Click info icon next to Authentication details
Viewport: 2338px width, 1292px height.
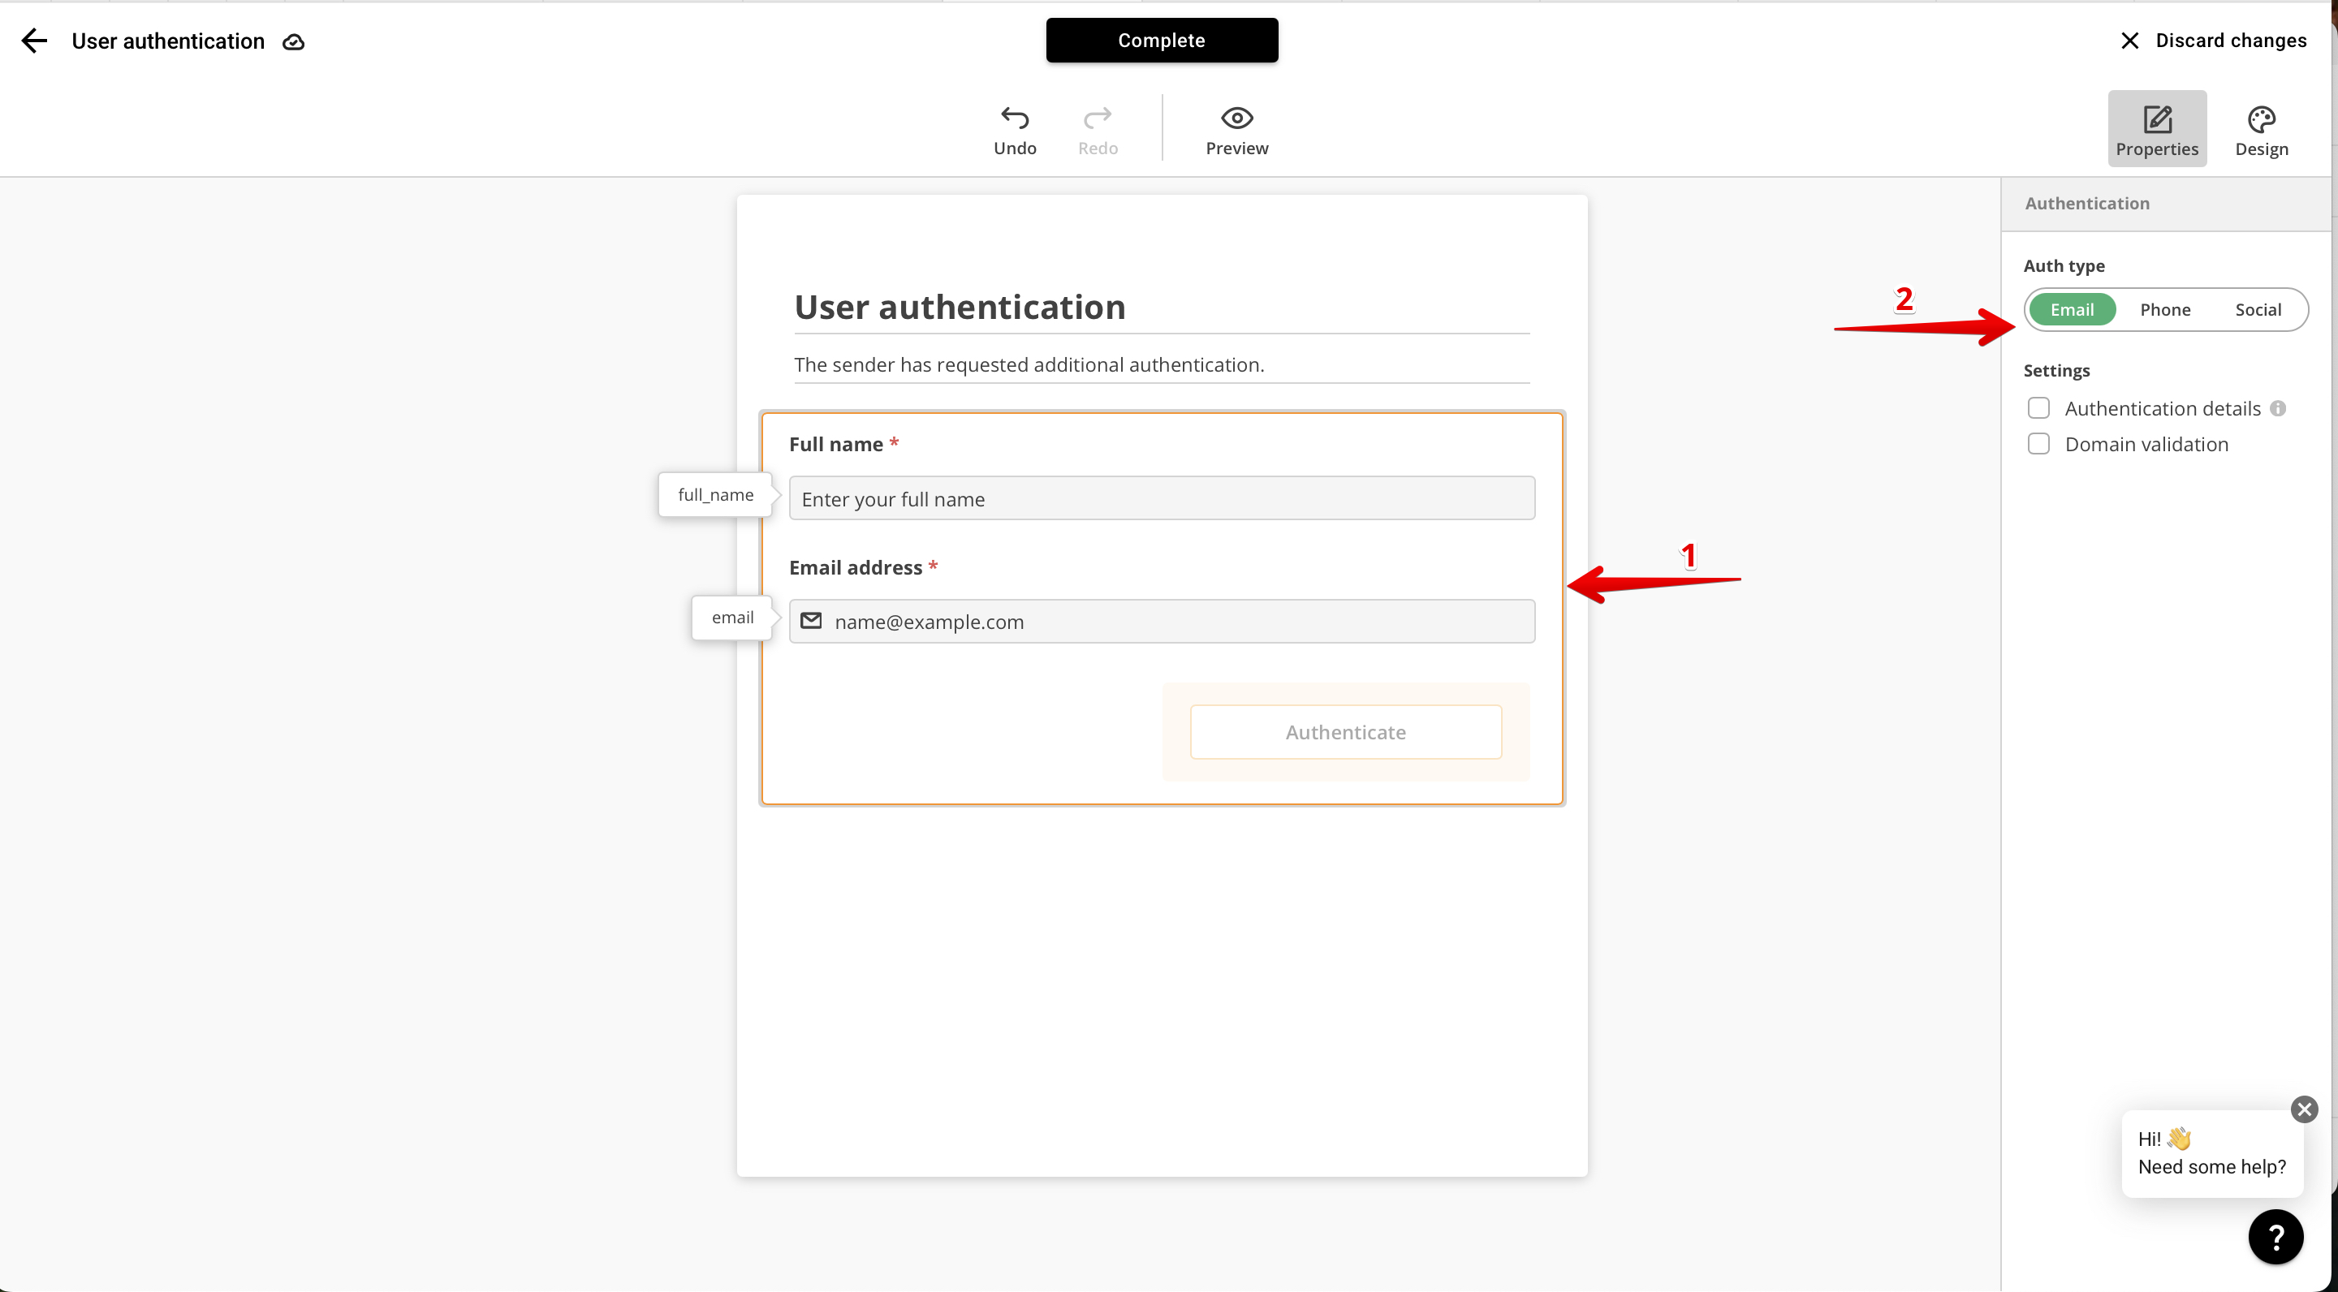[2277, 408]
